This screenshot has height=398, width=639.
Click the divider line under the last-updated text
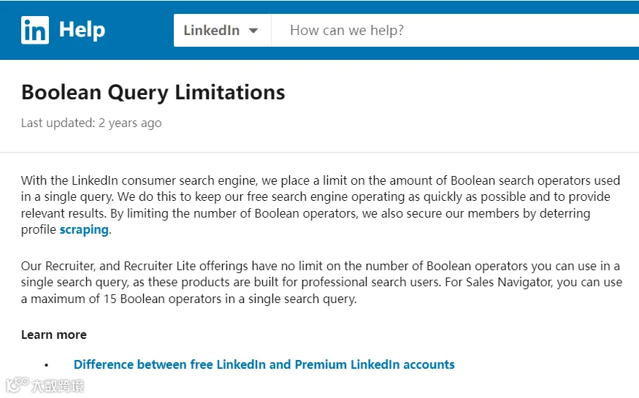coord(319,152)
